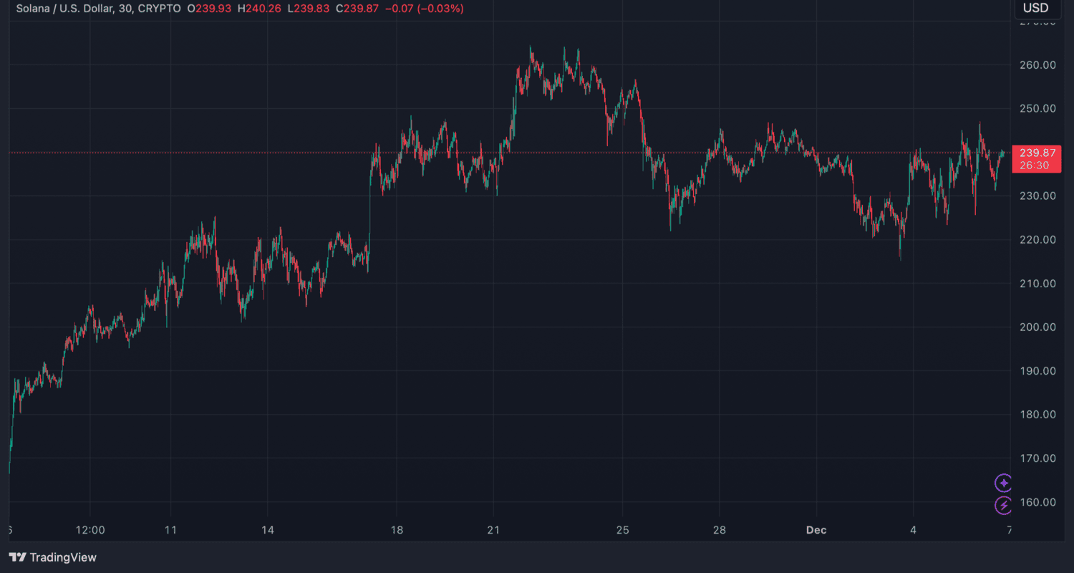Viewport: 1074px width, 573px height.
Task: Click the 220.00 price axis label
Action: click(x=1037, y=240)
